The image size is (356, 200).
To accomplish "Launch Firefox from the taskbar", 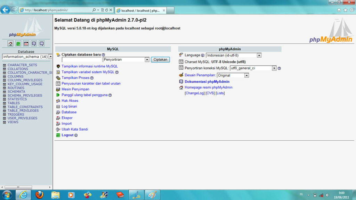I will click(40, 195).
